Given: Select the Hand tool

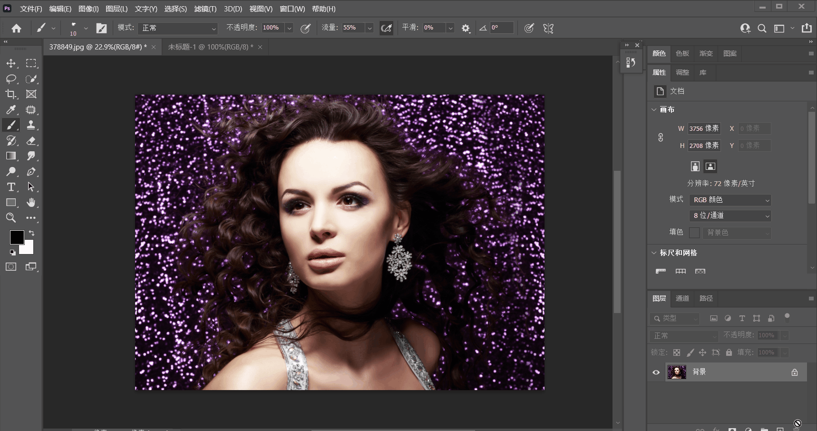Looking at the screenshot, I should [31, 203].
